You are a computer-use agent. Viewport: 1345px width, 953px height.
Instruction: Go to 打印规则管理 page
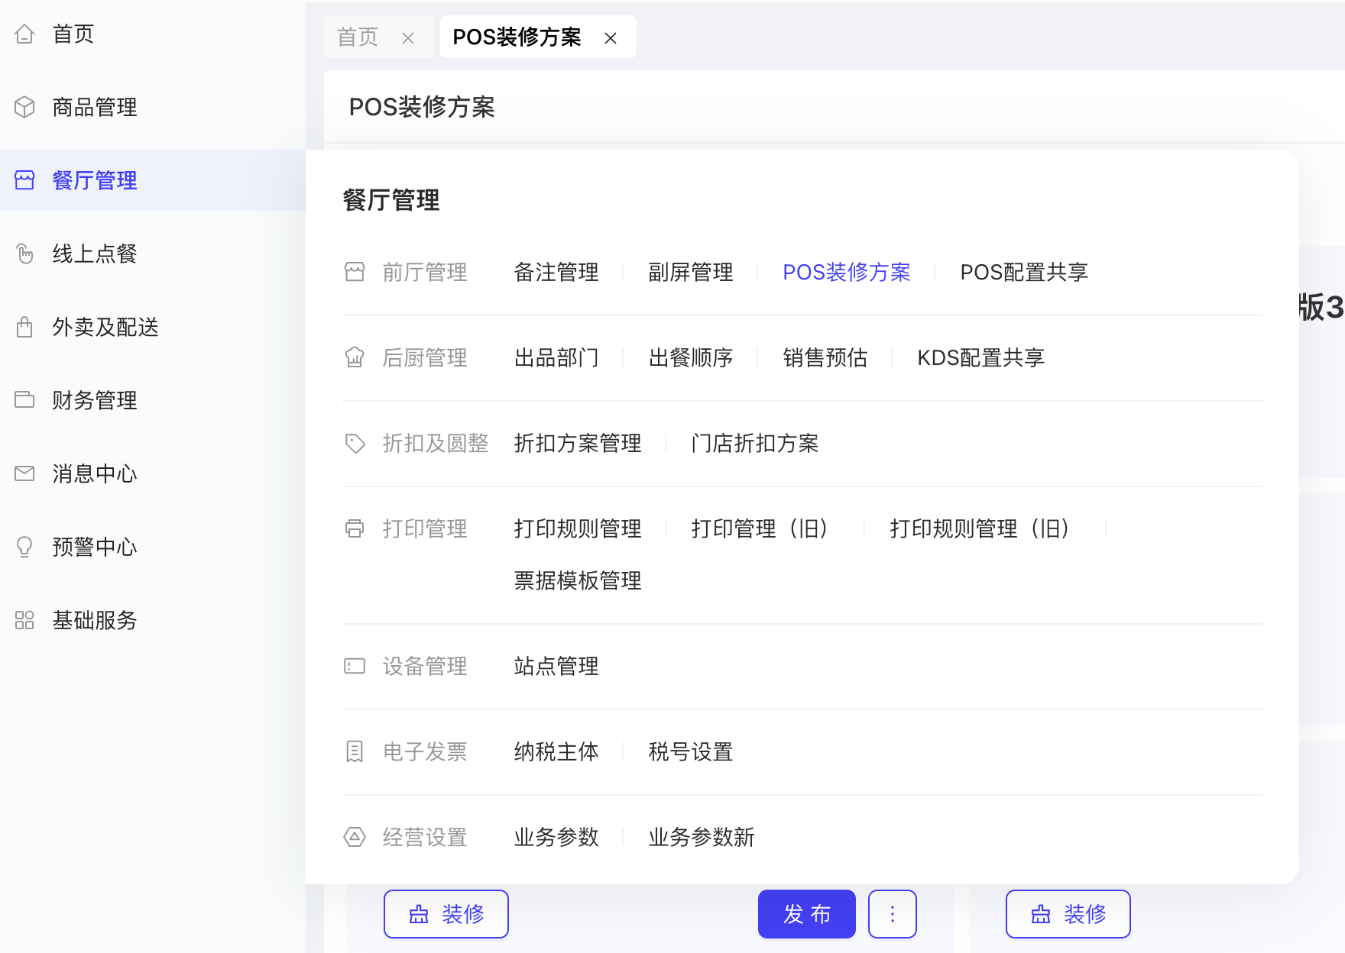pyautogui.click(x=578, y=528)
